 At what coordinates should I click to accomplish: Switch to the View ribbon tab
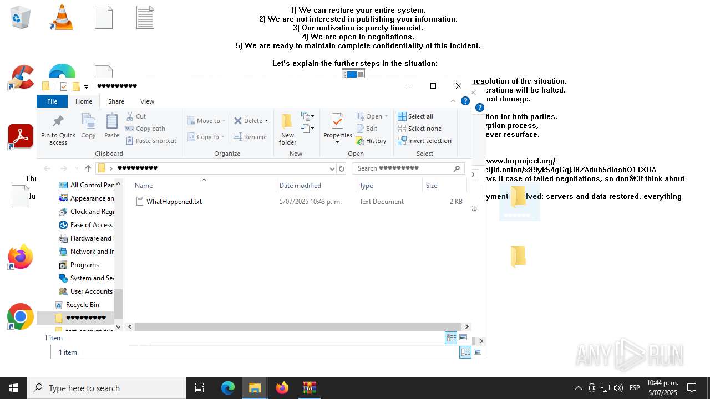tap(147, 101)
